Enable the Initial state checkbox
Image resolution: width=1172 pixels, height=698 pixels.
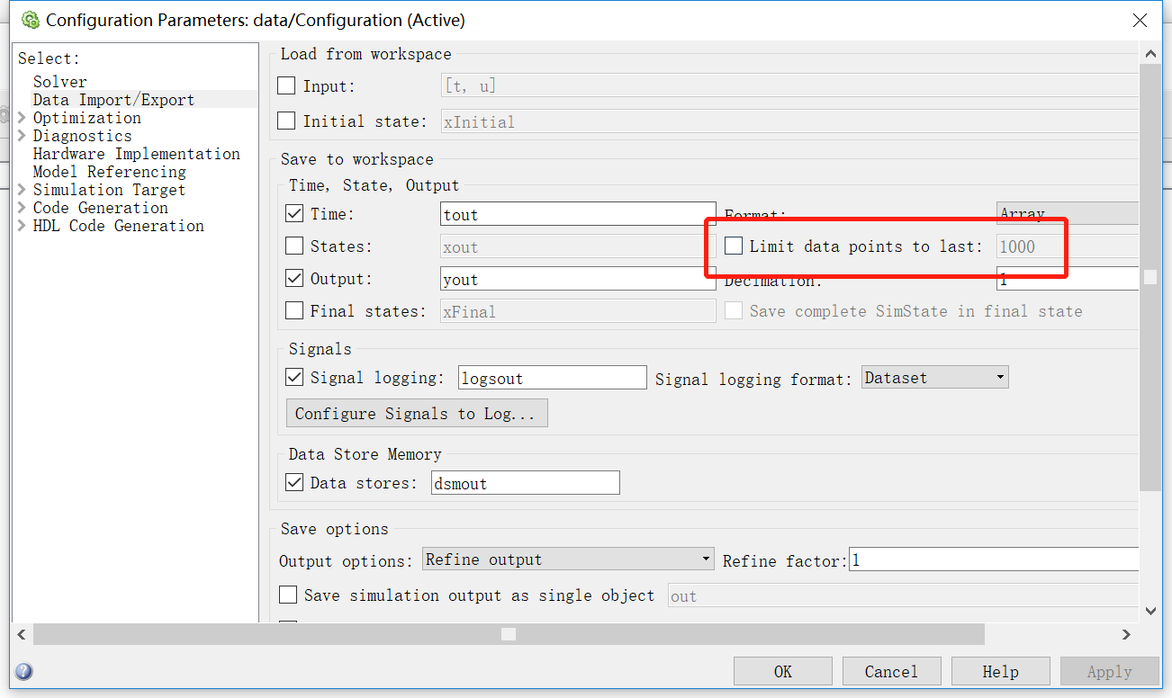coord(288,118)
